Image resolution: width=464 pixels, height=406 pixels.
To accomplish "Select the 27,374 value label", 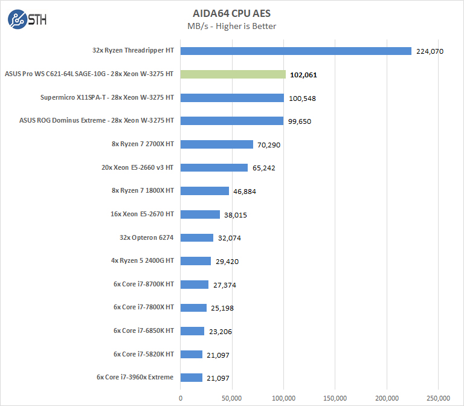I will click(x=225, y=285).
